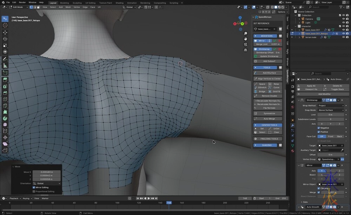Select the Measure tool
Screen dimensions: 351x215
tap(5, 66)
